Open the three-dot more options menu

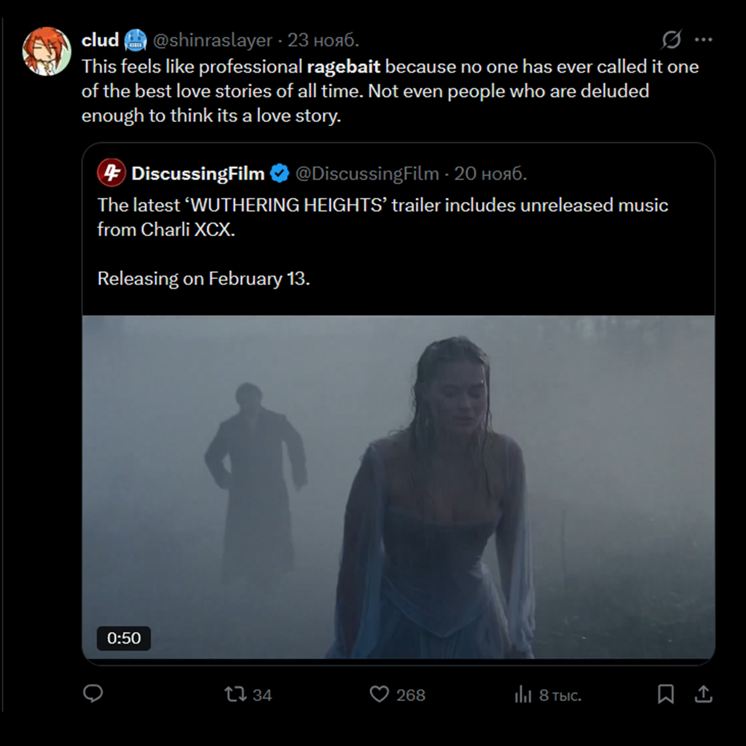coord(703,40)
